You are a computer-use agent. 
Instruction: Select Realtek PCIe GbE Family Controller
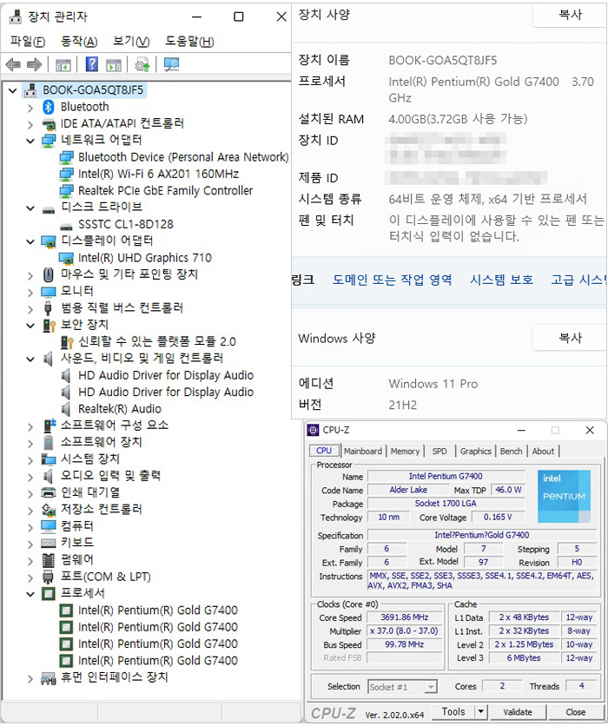pyautogui.click(x=165, y=191)
